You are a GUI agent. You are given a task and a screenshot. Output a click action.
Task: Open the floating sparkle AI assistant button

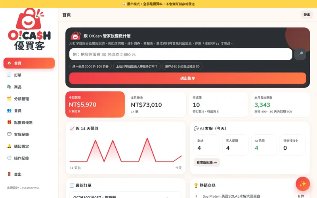[303, 184]
